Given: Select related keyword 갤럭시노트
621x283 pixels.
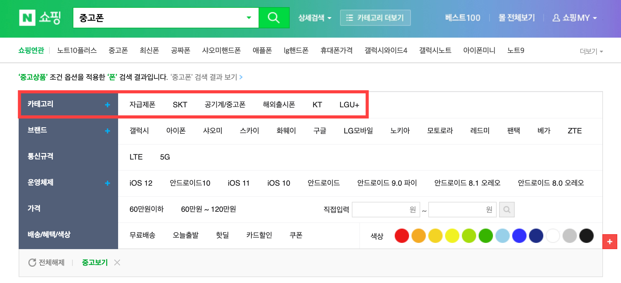Looking at the screenshot, I should click(435, 50).
